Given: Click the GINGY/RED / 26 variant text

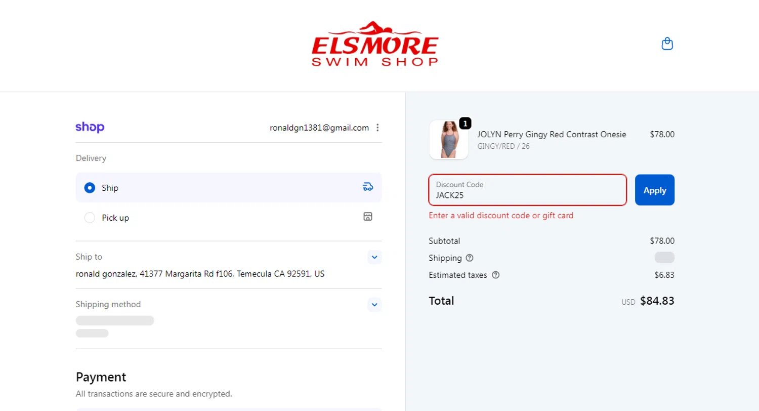Looking at the screenshot, I should pyautogui.click(x=503, y=146).
